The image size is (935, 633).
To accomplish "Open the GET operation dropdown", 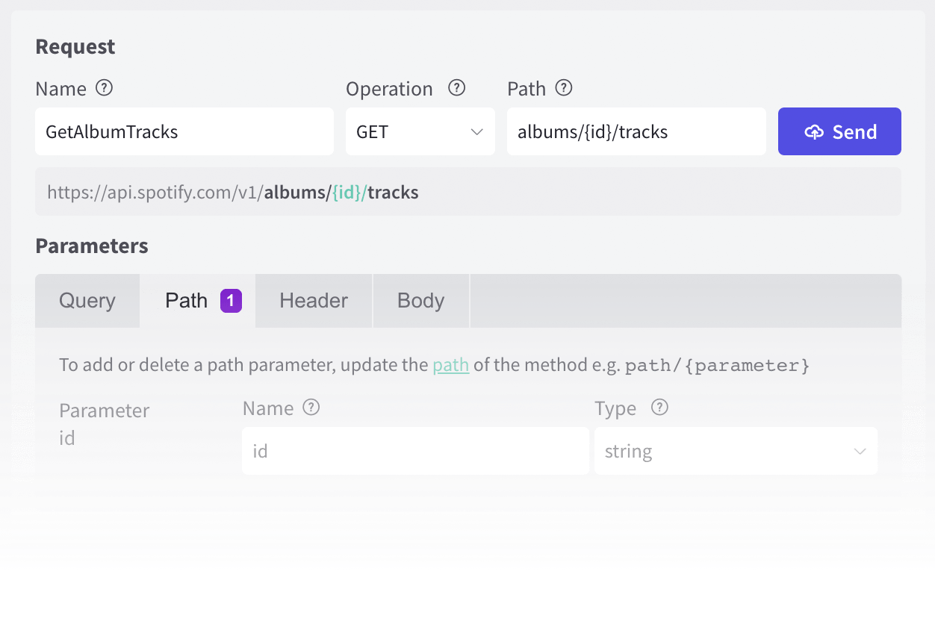I will click(420, 132).
